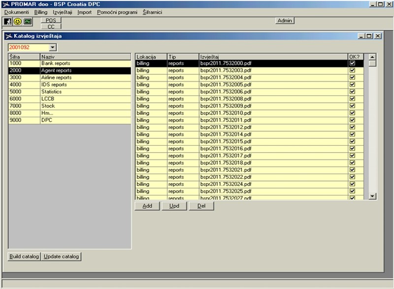Select the Airline reports category row
This screenshot has height=289, width=394.
(x=69, y=77)
